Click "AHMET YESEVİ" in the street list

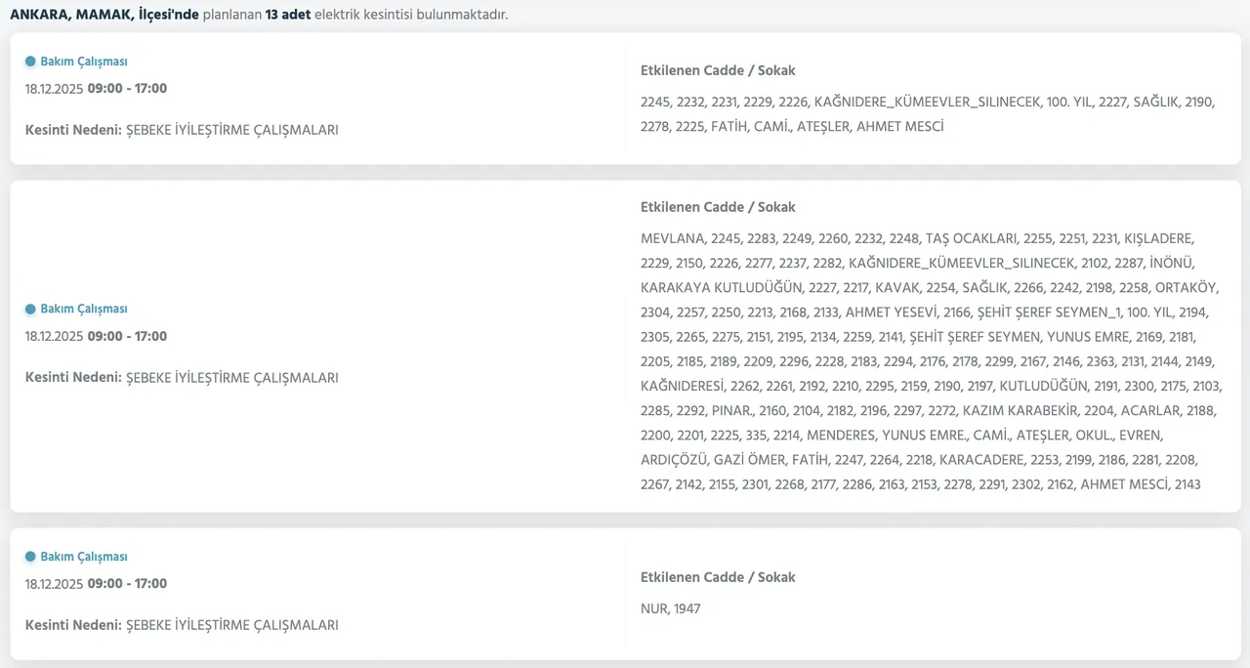tap(888, 313)
